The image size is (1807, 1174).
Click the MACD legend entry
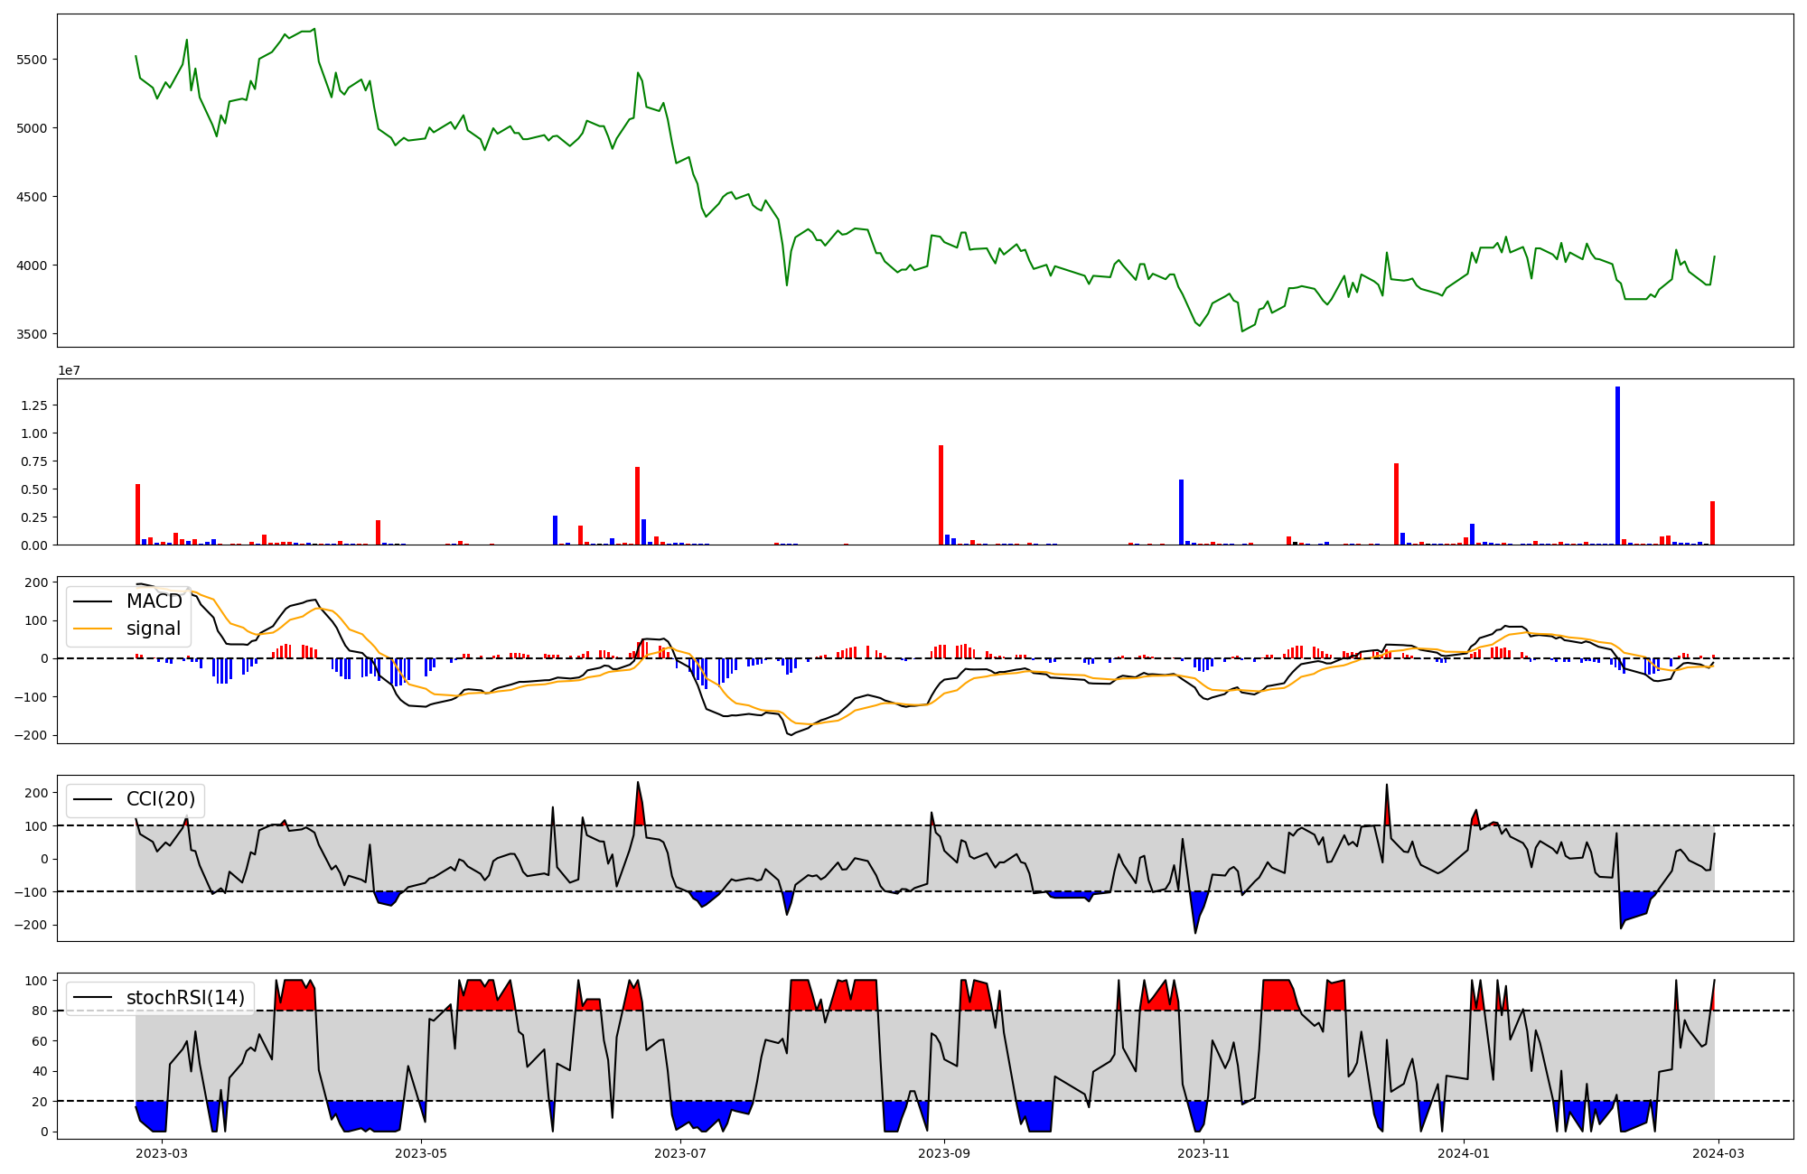point(154,601)
